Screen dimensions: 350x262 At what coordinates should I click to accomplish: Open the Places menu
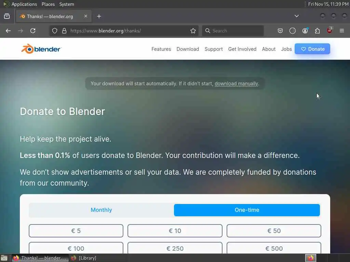pyautogui.click(x=48, y=4)
